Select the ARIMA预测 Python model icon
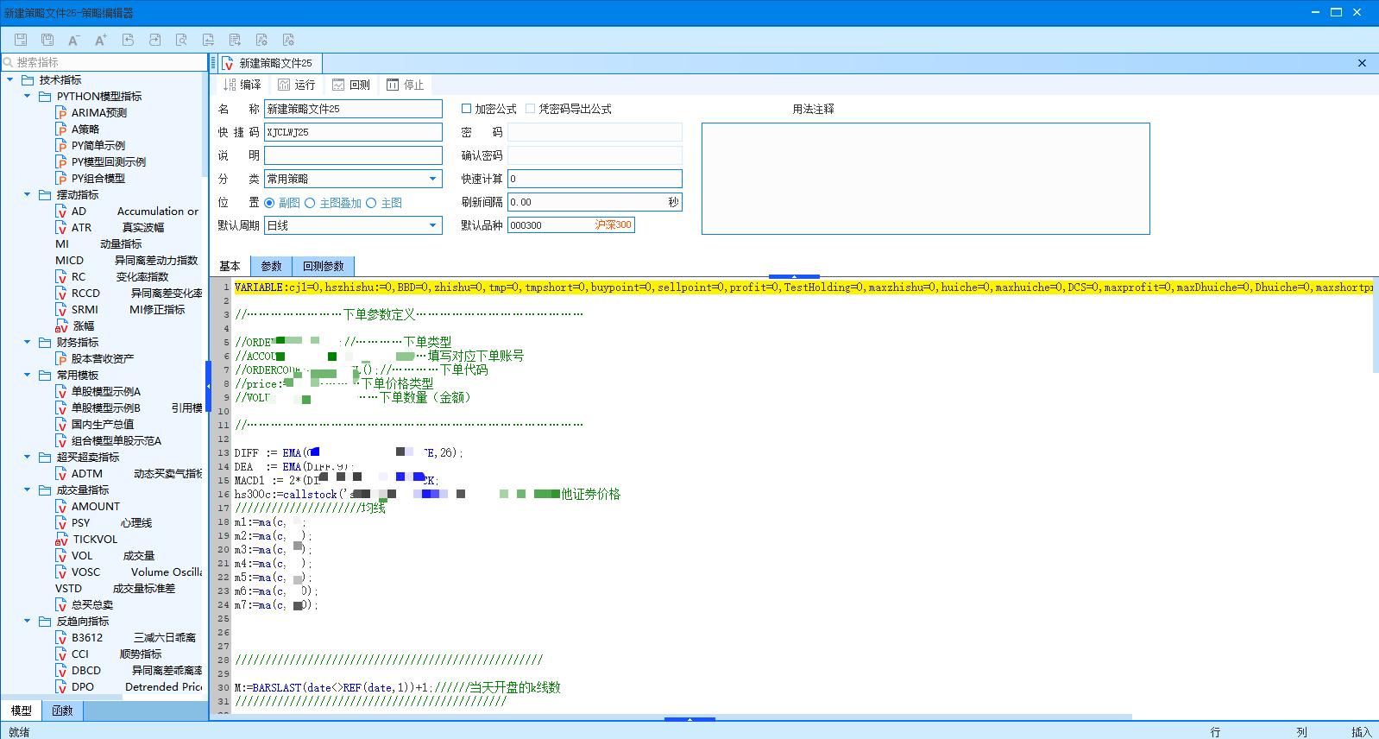This screenshot has height=739, width=1379. point(61,112)
